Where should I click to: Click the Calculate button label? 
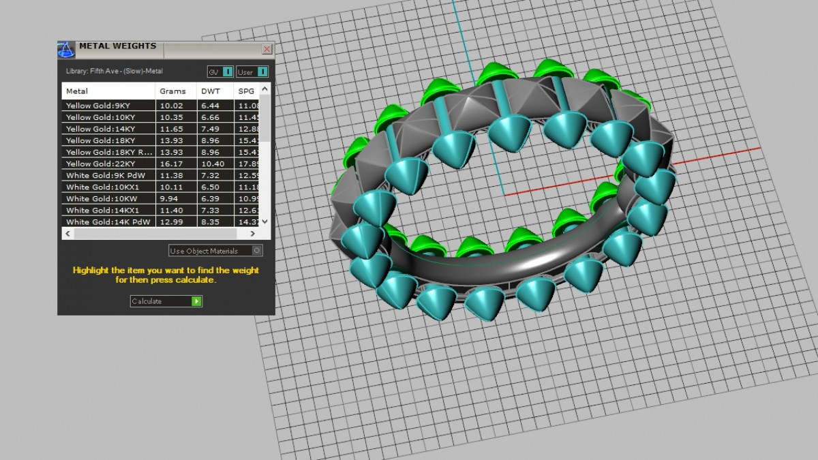160,301
